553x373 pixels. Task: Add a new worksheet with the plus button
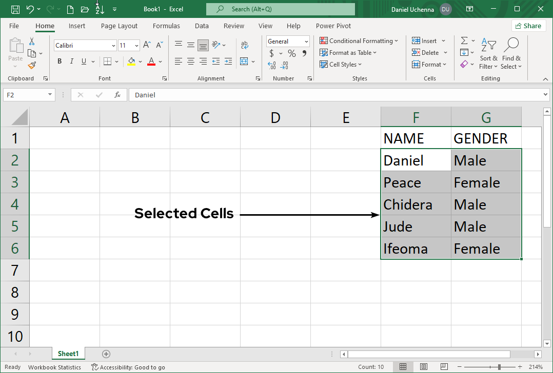106,354
